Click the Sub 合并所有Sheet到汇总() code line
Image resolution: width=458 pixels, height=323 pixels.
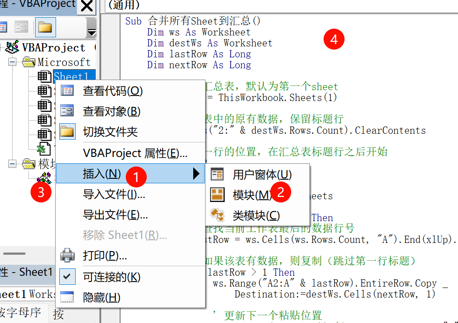pos(192,21)
